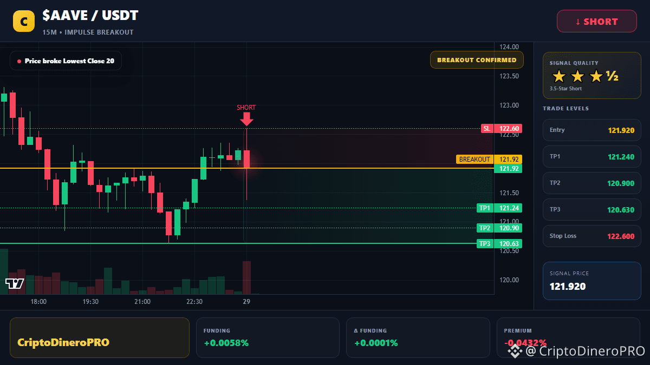
Task: Click the BREAKOUT 121.92 orange price tag
Action: pyautogui.click(x=489, y=160)
